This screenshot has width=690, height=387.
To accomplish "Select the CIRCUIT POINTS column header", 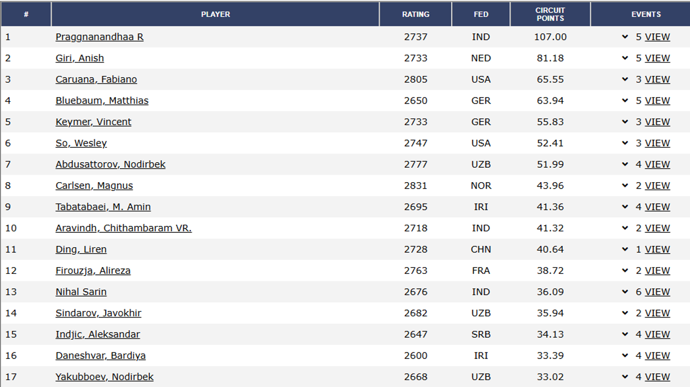I will tap(550, 15).
